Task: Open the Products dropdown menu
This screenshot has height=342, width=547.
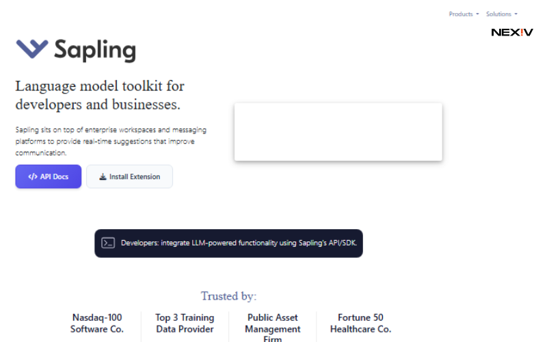Action: click(x=464, y=14)
